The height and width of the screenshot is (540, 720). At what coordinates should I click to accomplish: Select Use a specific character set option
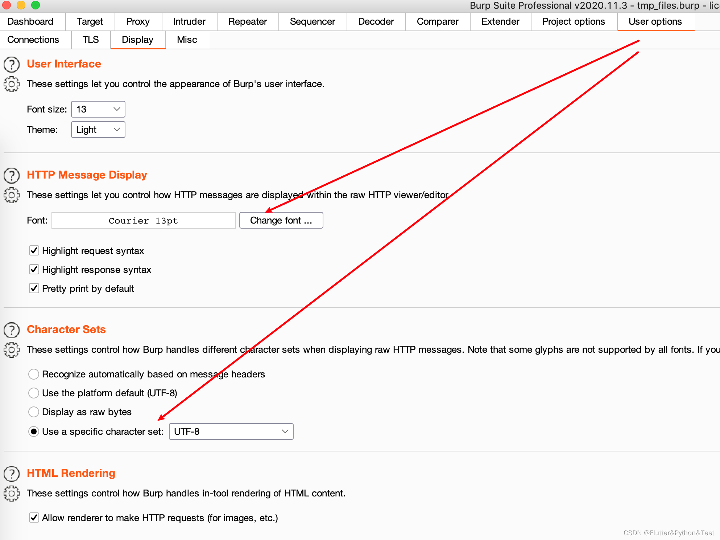click(34, 431)
